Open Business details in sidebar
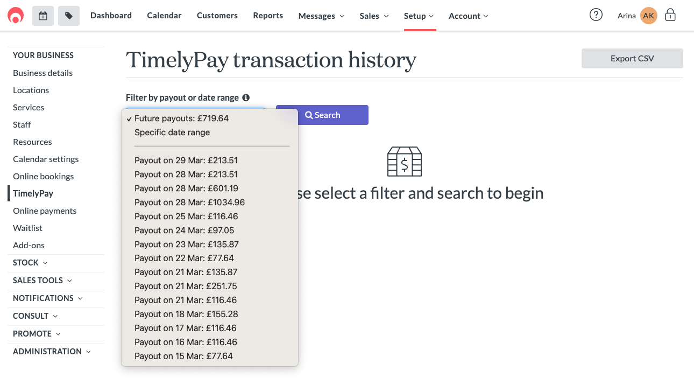This screenshot has height=385, width=694. (x=43, y=73)
